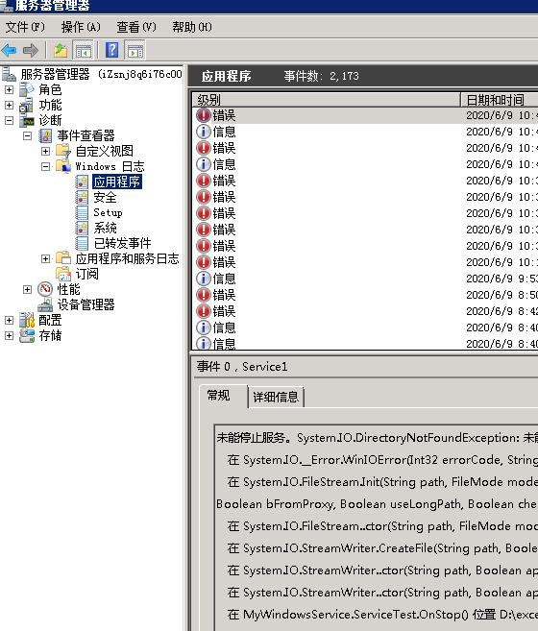538x631 pixels.
Task: Open the 文件(F) menu
Action: pyautogui.click(x=25, y=27)
